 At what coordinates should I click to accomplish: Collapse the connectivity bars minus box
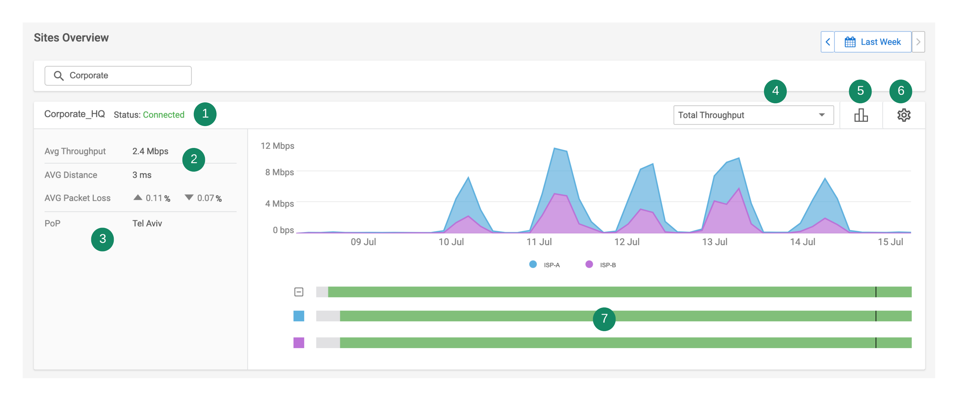tap(299, 292)
